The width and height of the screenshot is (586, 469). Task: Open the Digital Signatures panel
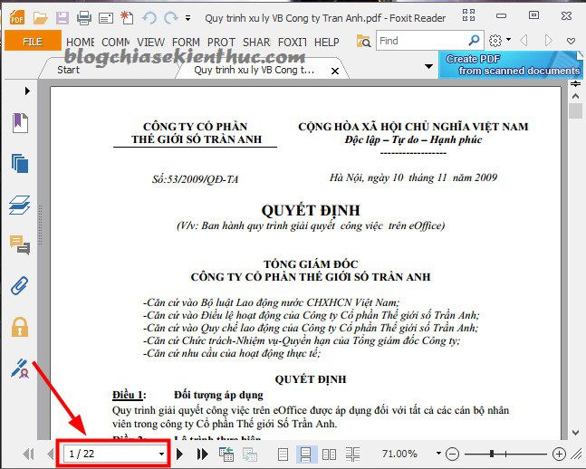tap(20, 368)
